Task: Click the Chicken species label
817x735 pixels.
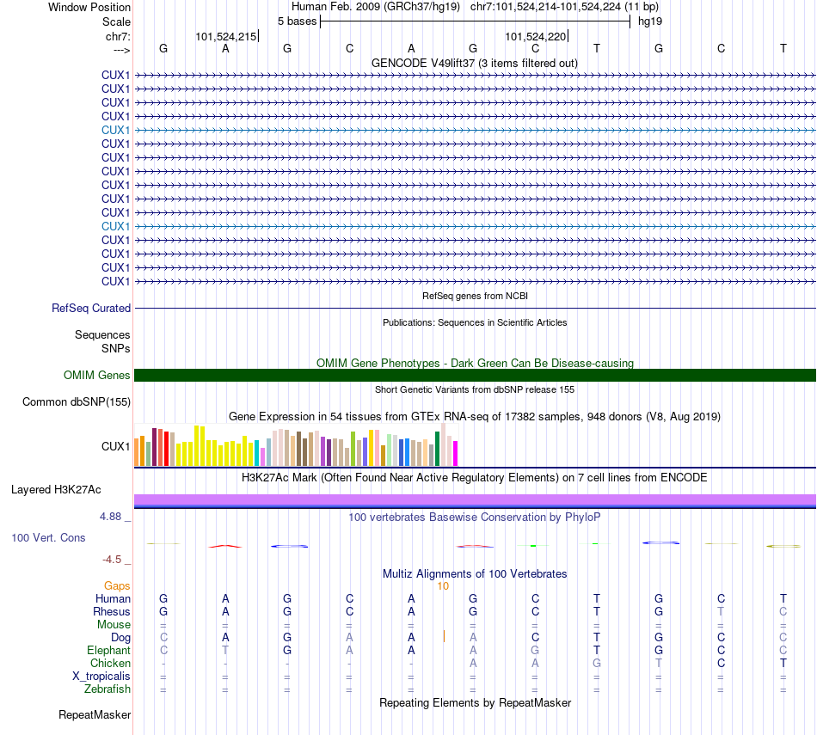Action: click(x=110, y=663)
